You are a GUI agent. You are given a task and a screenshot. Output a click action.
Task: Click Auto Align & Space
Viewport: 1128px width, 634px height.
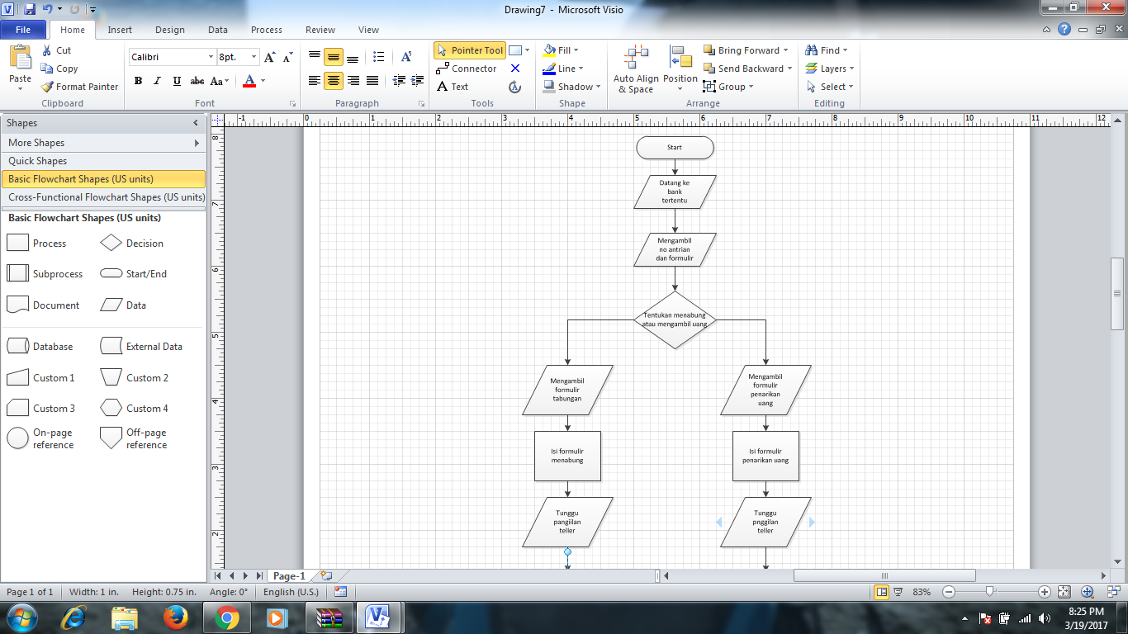[636, 66]
